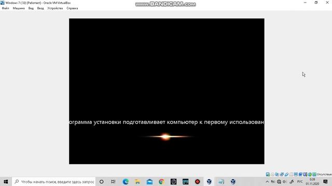
Task: Open Cortana from the taskbar
Action: click(x=102, y=181)
